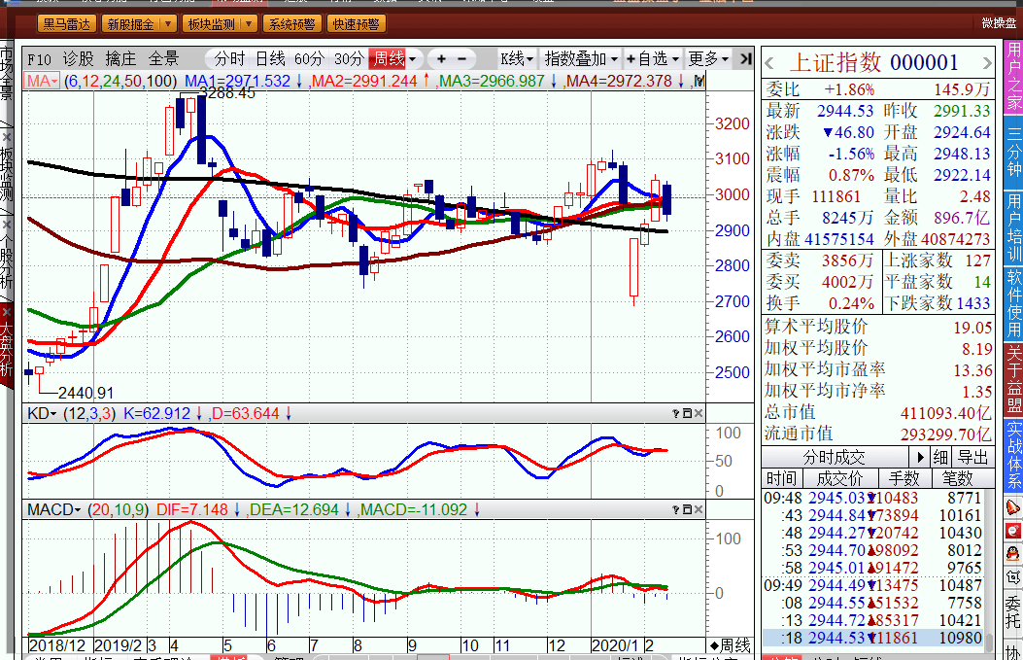The width and height of the screenshot is (1023, 660).
Task: Select the highlighted :18 2944.53 trade row
Action: tap(873, 638)
